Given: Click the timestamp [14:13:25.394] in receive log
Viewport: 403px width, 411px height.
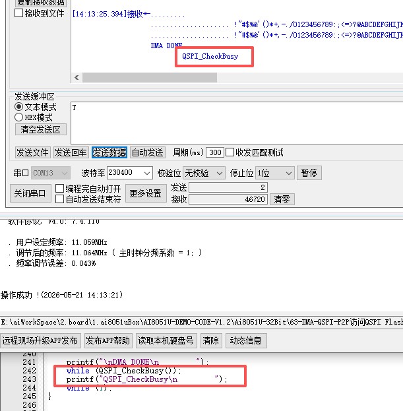Looking at the screenshot, I should click(x=100, y=14).
